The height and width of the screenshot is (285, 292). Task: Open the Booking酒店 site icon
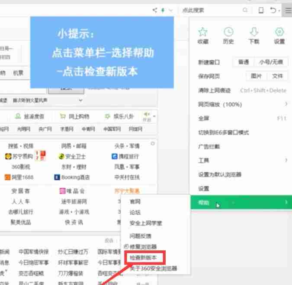click(57, 177)
